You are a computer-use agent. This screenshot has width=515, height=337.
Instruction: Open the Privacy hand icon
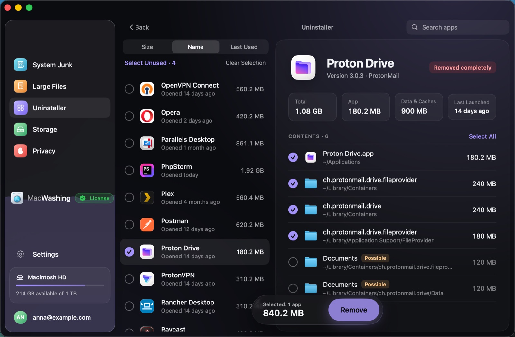pyautogui.click(x=21, y=151)
